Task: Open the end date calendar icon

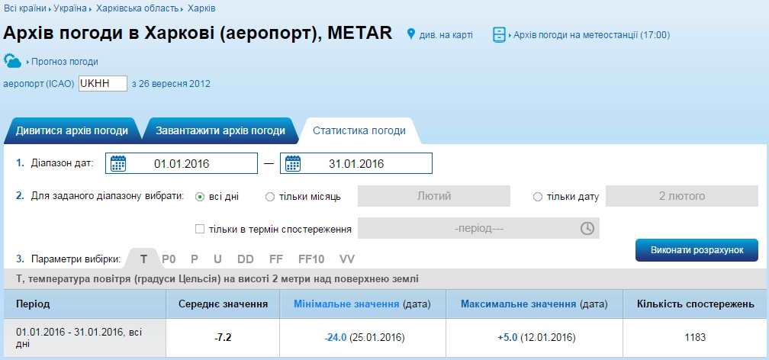Action: tap(293, 163)
